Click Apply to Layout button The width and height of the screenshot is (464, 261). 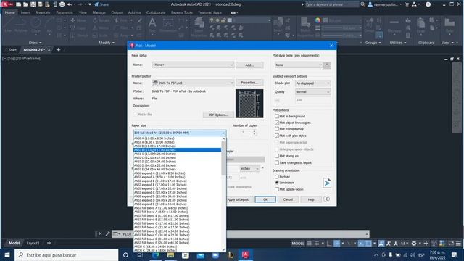tap(239, 199)
